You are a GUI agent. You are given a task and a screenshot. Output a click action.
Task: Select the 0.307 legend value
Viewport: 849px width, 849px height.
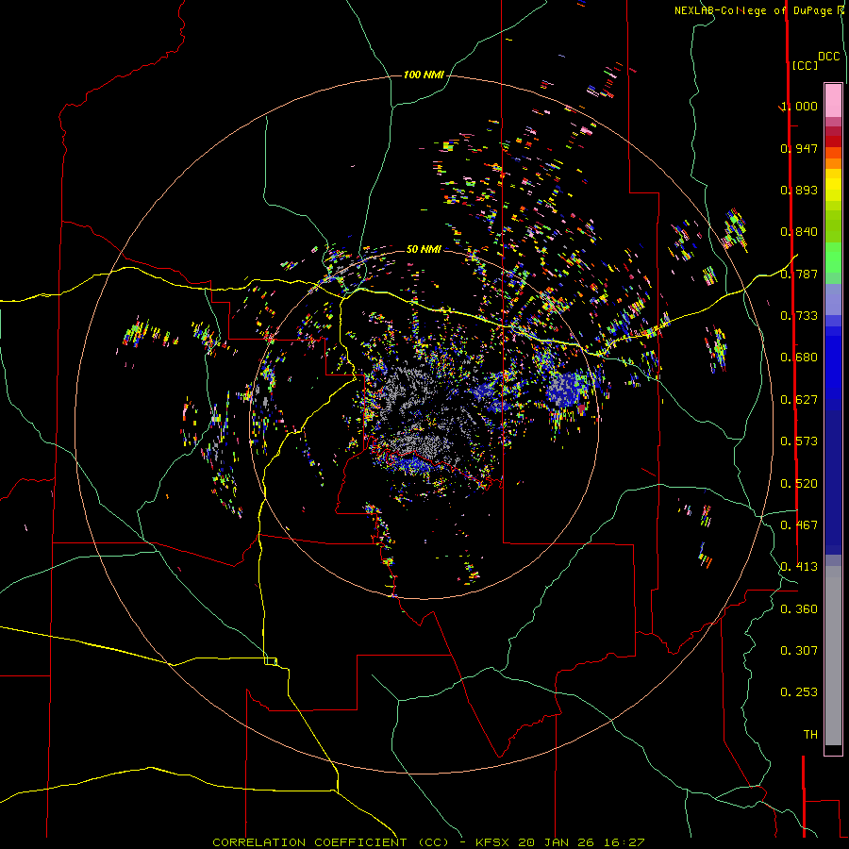click(799, 651)
